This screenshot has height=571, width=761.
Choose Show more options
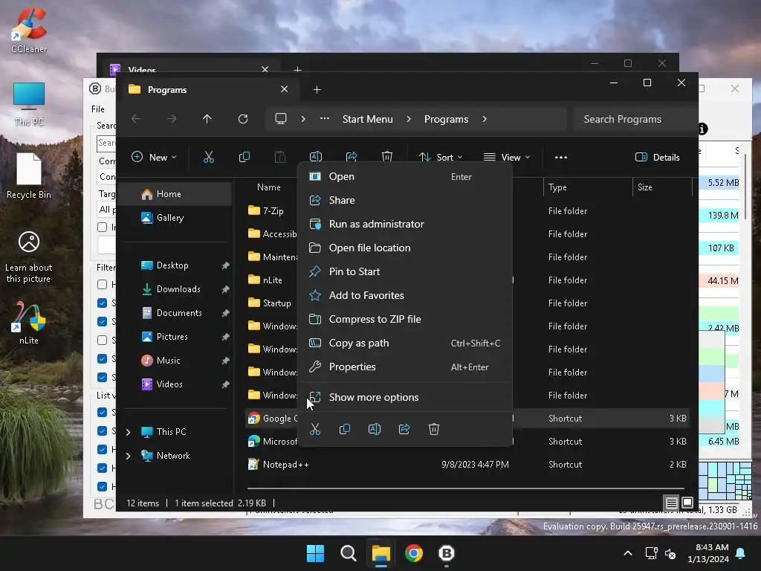click(405, 397)
